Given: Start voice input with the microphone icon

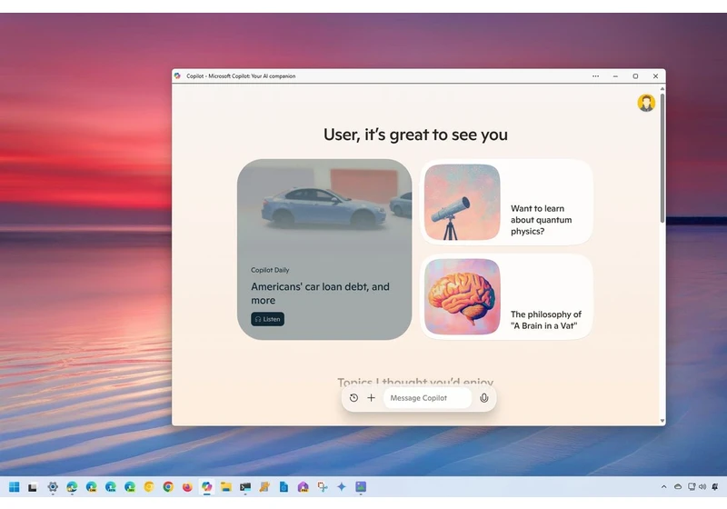Looking at the screenshot, I should tap(483, 398).
